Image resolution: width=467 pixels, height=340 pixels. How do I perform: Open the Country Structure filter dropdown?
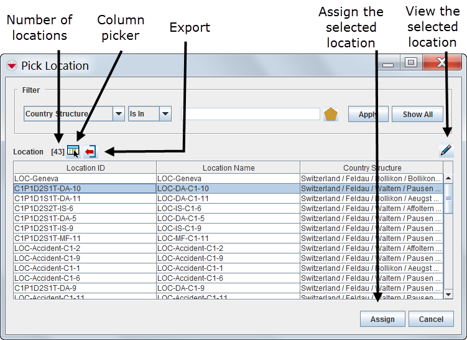coord(118,114)
